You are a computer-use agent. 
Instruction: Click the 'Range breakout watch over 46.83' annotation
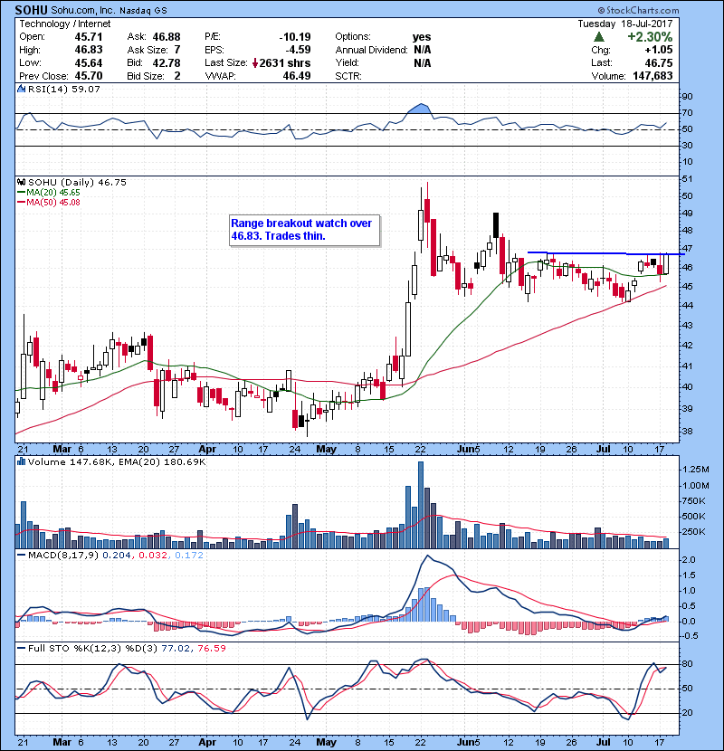(x=305, y=230)
